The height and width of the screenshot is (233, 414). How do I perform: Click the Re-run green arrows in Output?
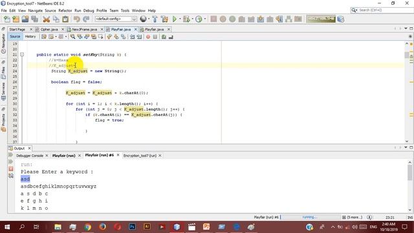(x=11, y=155)
